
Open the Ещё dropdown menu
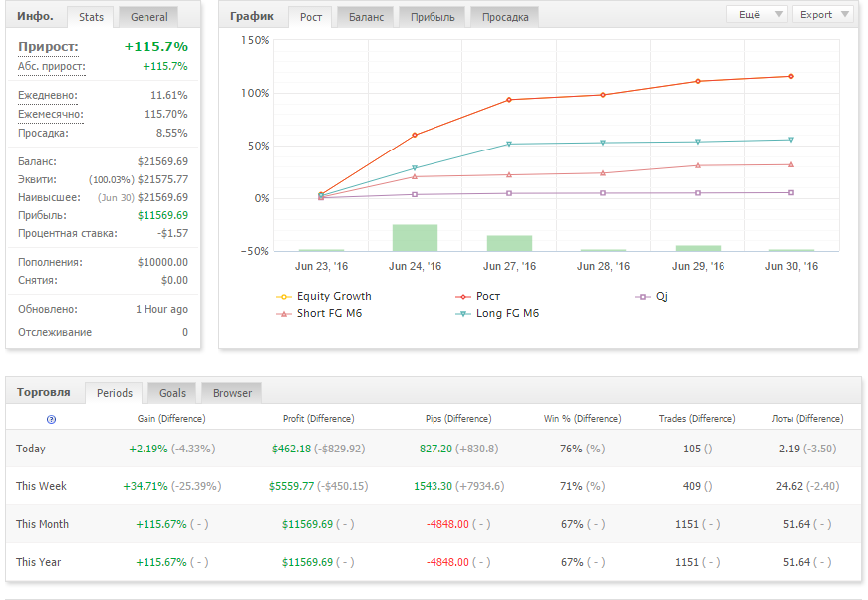point(756,14)
